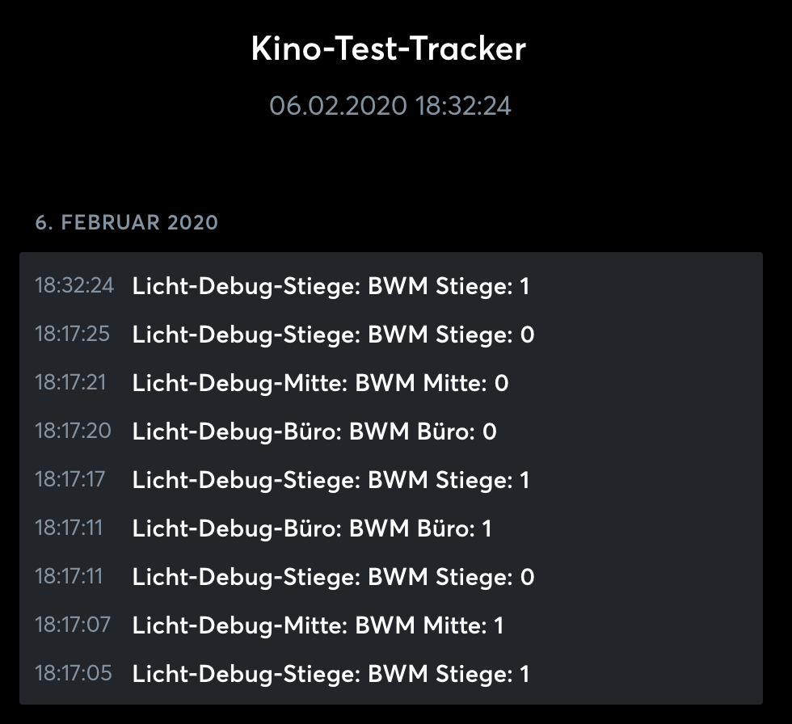Click the 18:17:11 timestamp beside the Büro entry
The width and height of the screenshot is (792, 724).
pyautogui.click(x=69, y=528)
